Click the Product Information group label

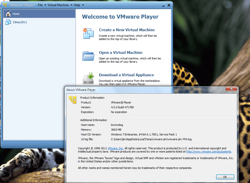point(92,98)
